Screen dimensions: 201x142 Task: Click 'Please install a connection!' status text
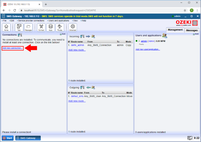coord(16,132)
